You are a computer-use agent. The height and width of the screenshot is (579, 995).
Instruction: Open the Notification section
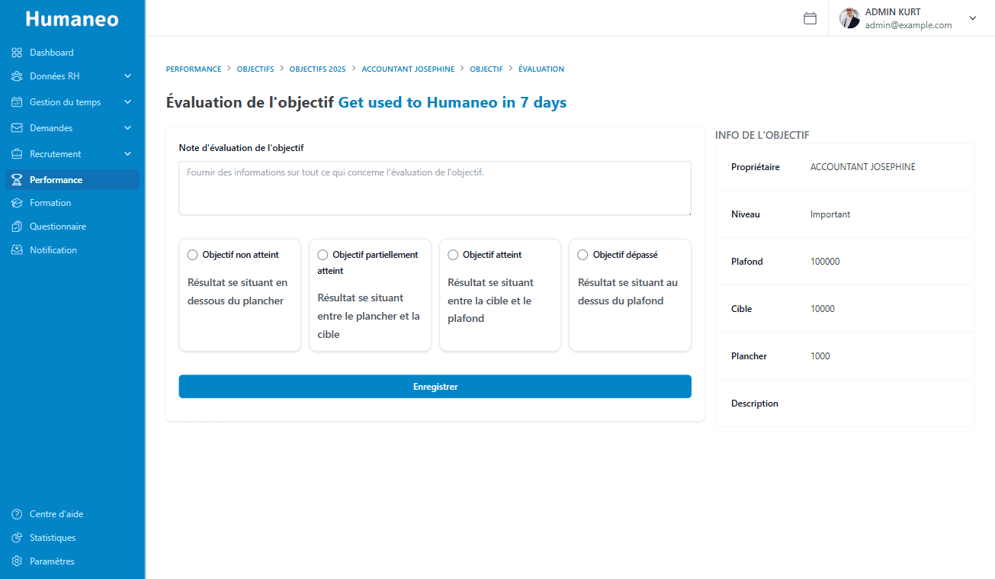click(x=53, y=249)
